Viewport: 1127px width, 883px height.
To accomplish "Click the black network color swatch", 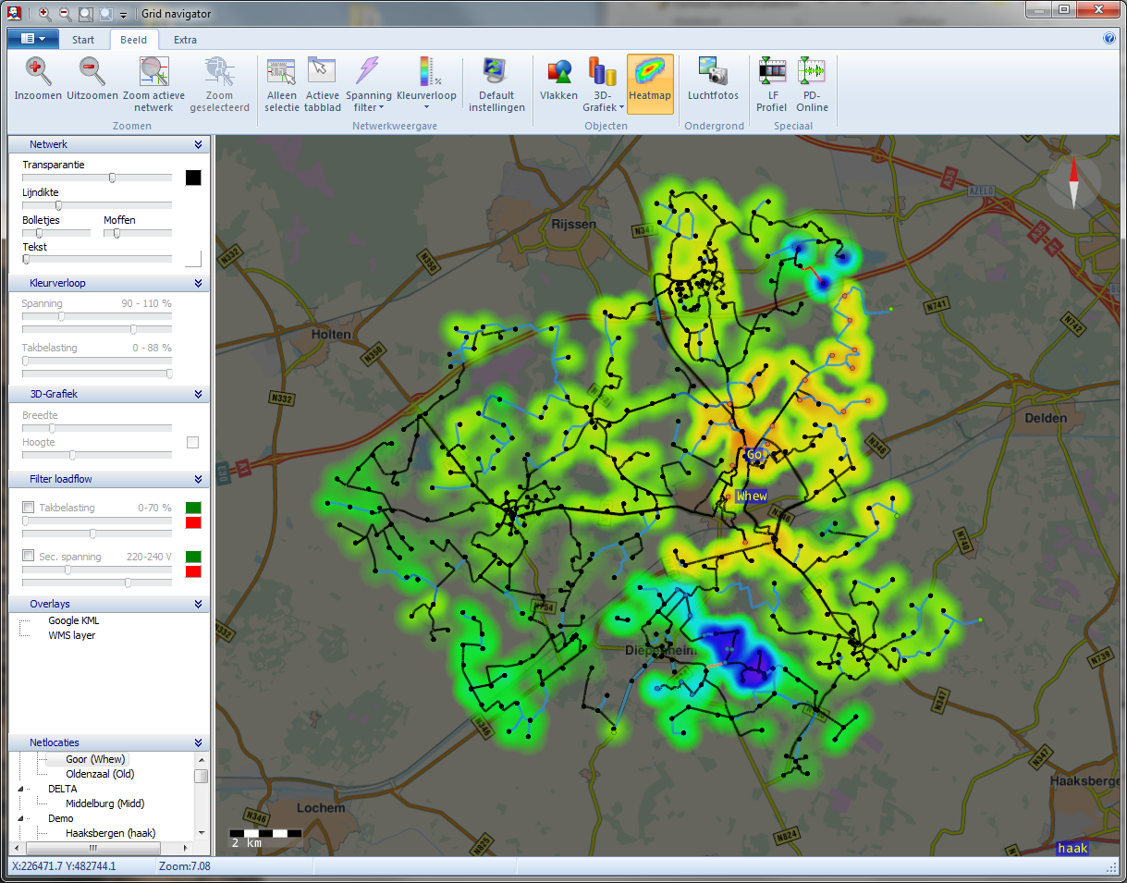I will click(x=192, y=178).
